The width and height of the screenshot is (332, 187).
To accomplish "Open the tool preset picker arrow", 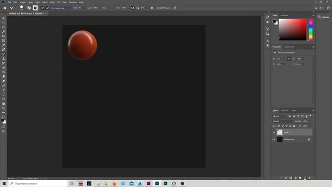I will coord(16,8).
